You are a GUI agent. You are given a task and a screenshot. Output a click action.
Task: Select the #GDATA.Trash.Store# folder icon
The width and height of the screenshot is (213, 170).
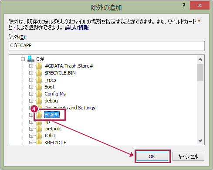point(39,66)
